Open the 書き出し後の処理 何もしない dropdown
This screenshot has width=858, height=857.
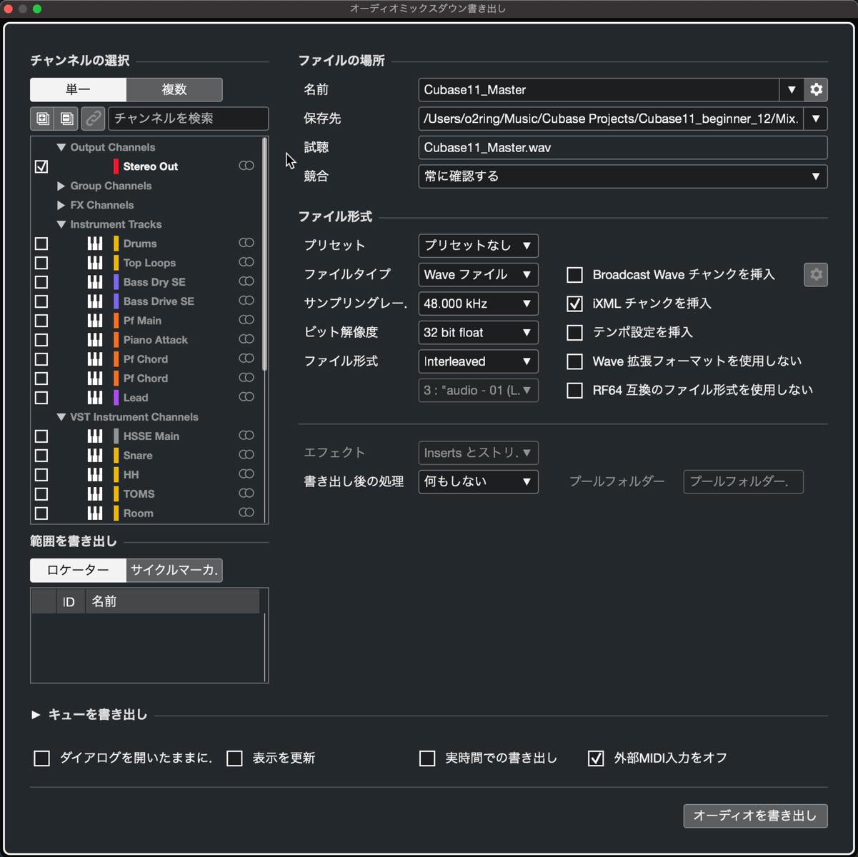tap(478, 482)
